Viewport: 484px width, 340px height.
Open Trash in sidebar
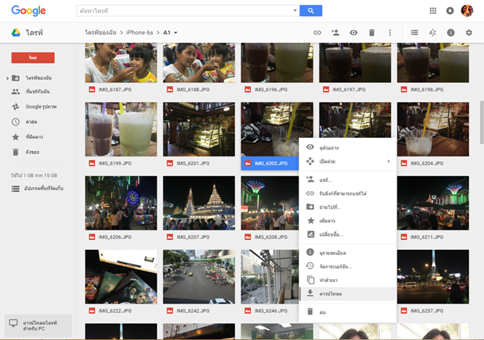point(32,152)
